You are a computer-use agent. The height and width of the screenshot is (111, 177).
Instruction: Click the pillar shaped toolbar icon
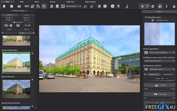[118, 6]
